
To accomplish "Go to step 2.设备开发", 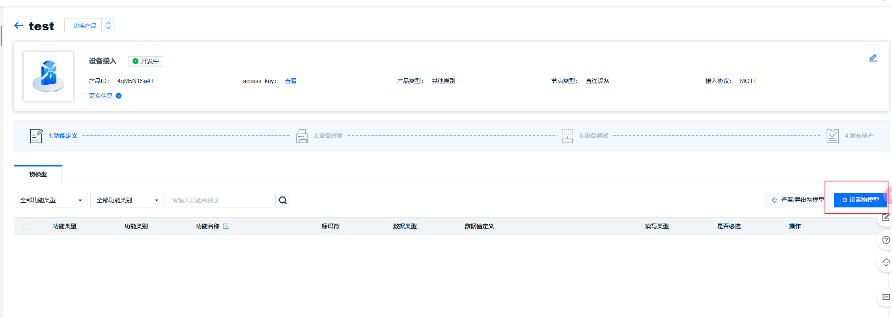I will (328, 136).
